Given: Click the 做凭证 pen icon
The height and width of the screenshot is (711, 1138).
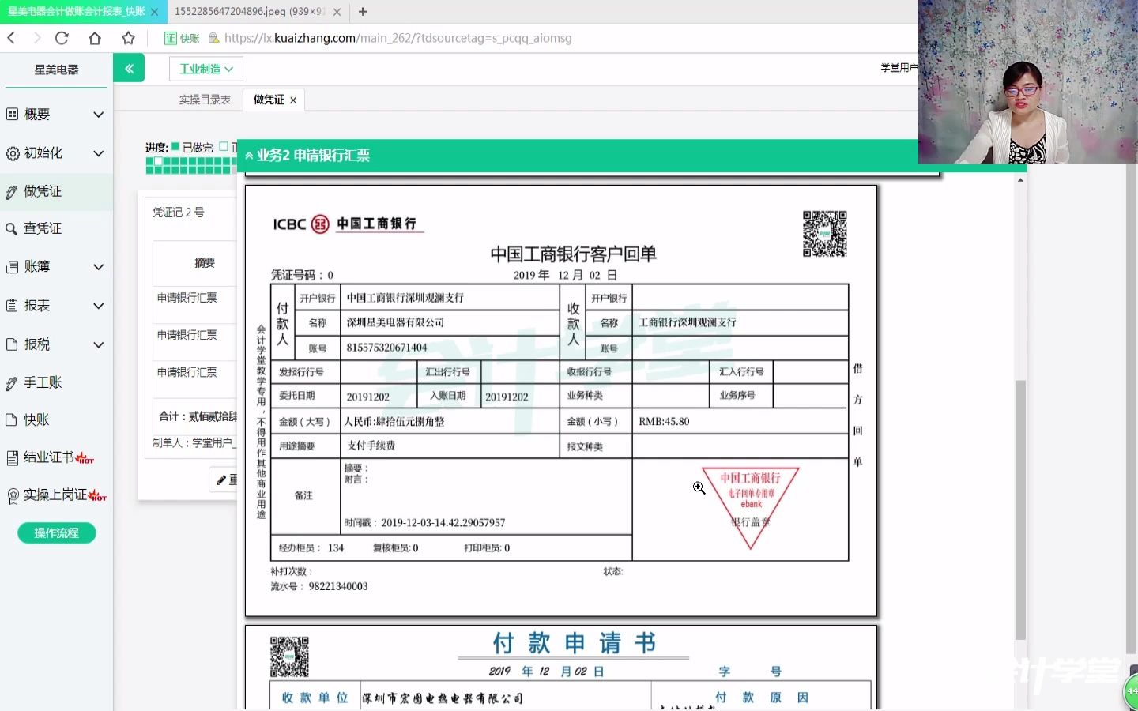Looking at the screenshot, I should coord(12,192).
